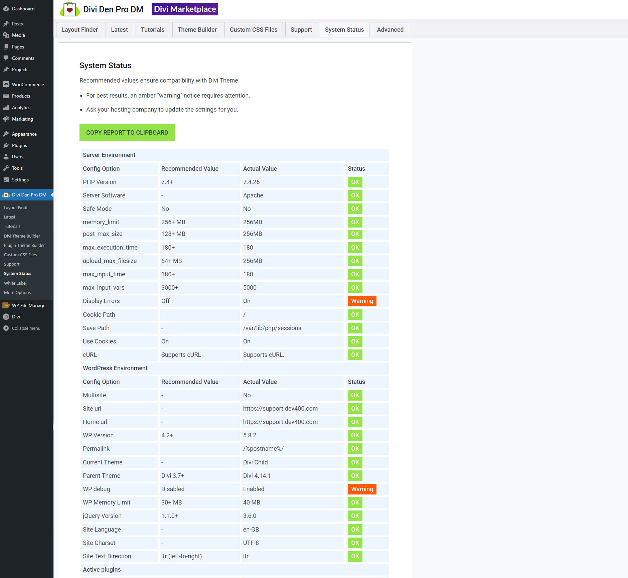This screenshot has width=628, height=578.
Task: Click the Plugins plug icon
Action: pos(6,145)
